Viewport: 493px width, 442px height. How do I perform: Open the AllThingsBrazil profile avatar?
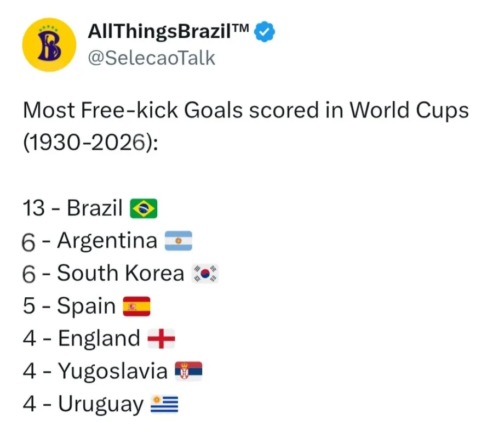49,45
